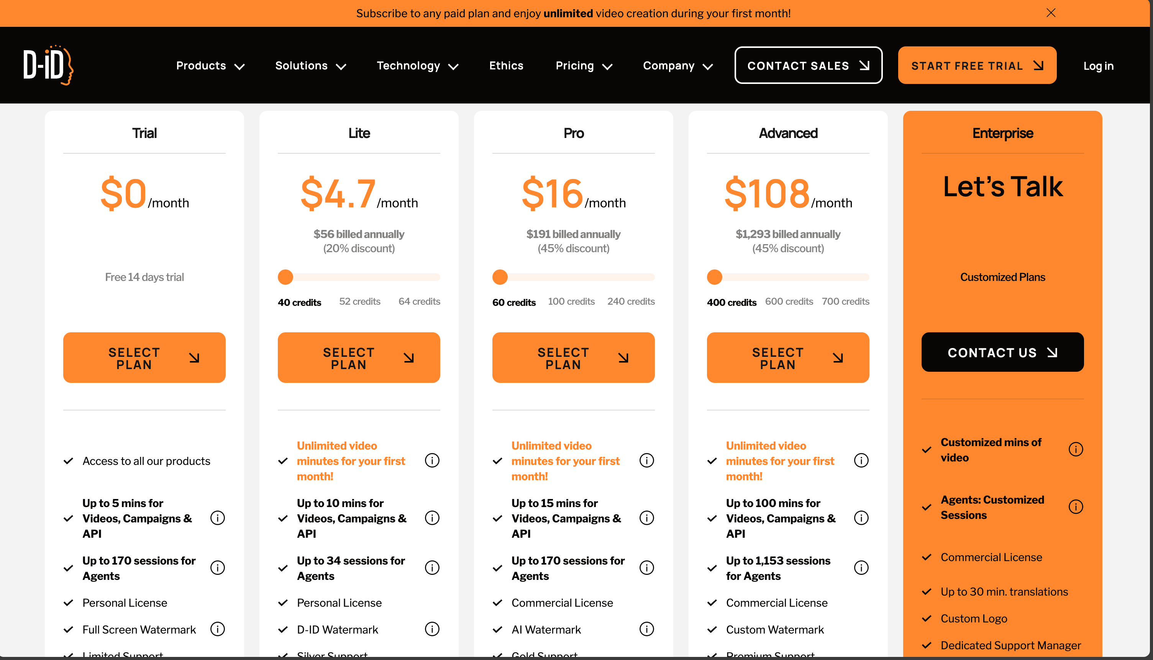The width and height of the screenshot is (1153, 660).
Task: Click Log in link
Action: click(x=1098, y=66)
